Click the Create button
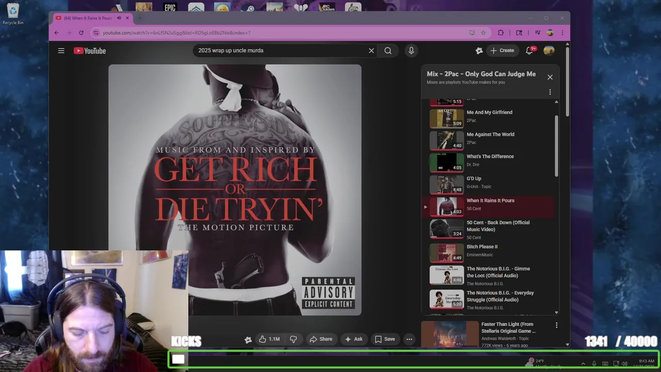Viewport: 661px width, 372px height. coord(502,51)
